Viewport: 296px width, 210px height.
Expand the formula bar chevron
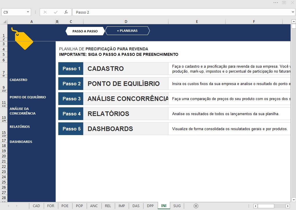(x=293, y=12)
